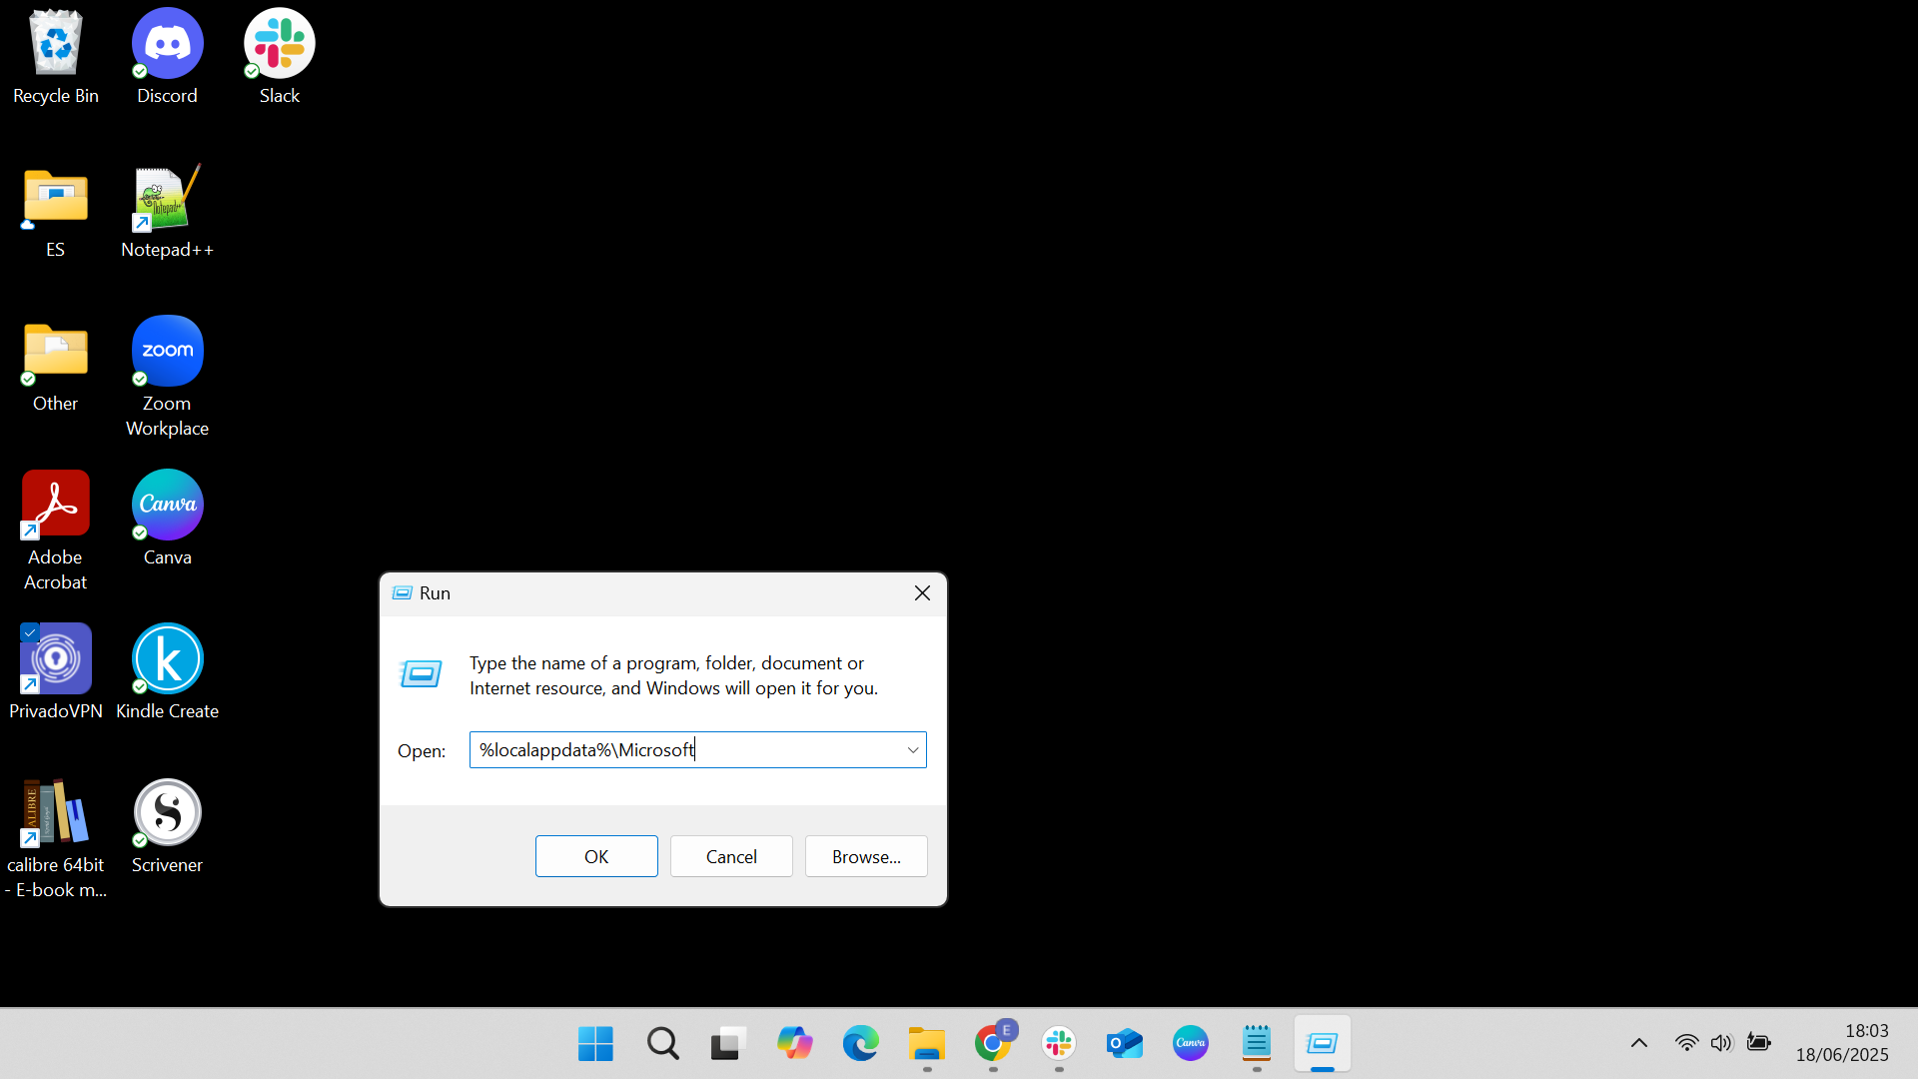Select the ES folder on desktop
1918x1079 pixels.
pos(56,212)
